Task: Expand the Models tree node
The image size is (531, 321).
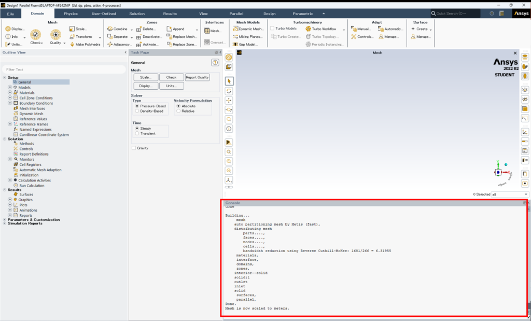Action: pyautogui.click(x=10, y=87)
